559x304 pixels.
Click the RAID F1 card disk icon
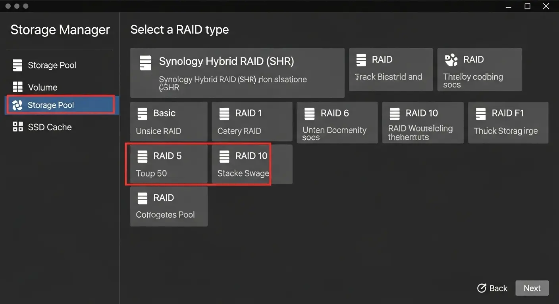pos(481,114)
